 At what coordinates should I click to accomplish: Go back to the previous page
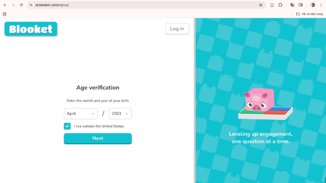coord(5,5)
